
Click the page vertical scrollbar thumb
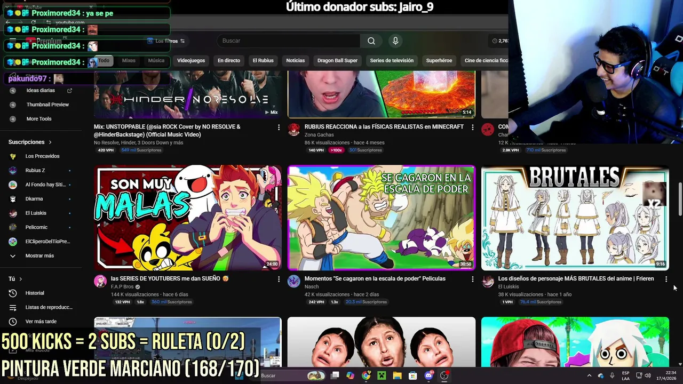pyautogui.click(x=680, y=199)
